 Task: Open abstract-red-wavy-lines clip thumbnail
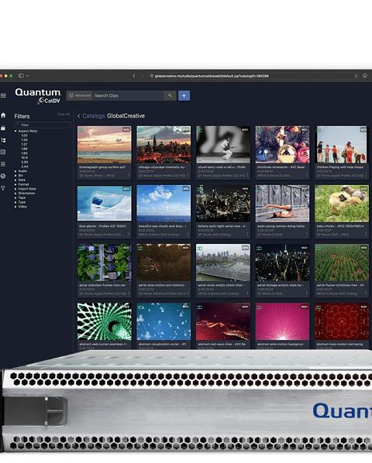(x=223, y=321)
